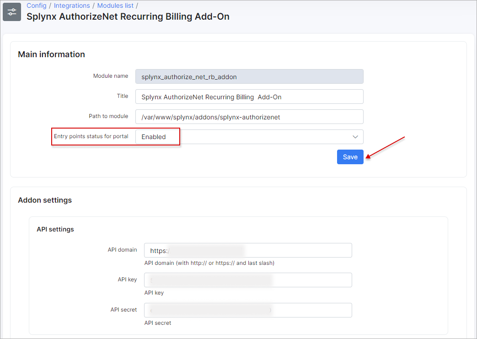The height and width of the screenshot is (339, 477).
Task: Click the Path to module field
Action: [249, 117]
